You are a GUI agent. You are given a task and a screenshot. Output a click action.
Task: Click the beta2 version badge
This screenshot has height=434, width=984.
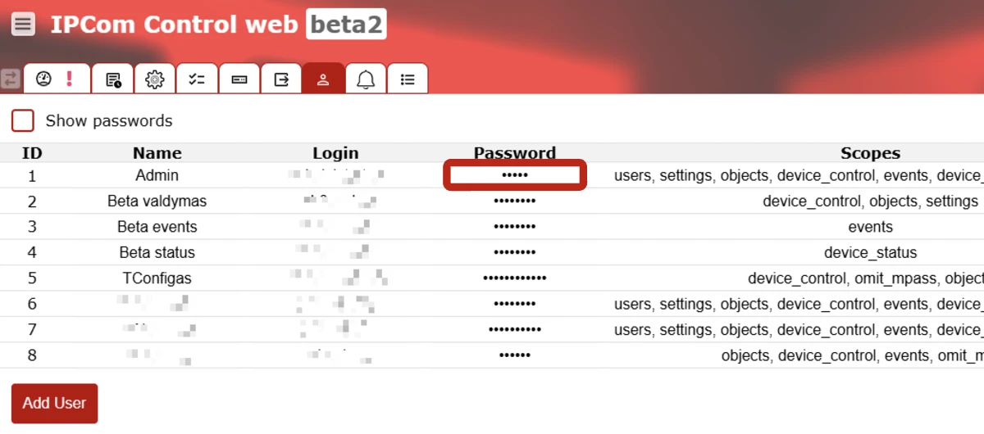click(346, 25)
